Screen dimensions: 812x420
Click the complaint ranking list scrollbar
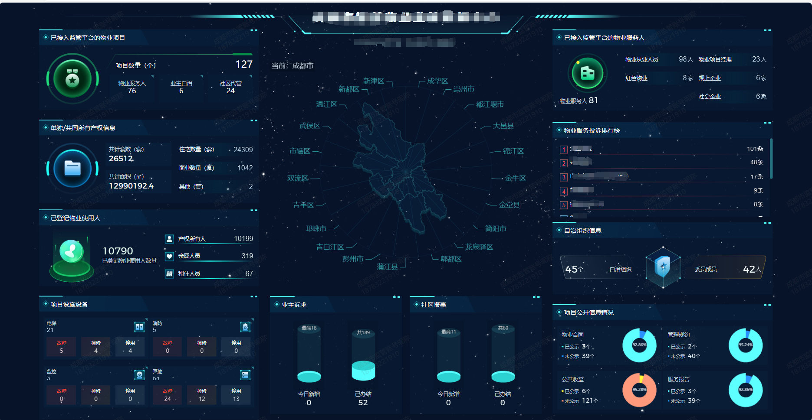[x=771, y=158]
